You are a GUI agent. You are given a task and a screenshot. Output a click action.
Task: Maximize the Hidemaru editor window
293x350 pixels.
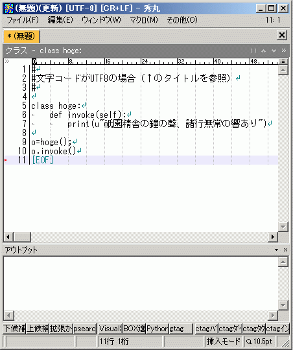tap(272, 8)
